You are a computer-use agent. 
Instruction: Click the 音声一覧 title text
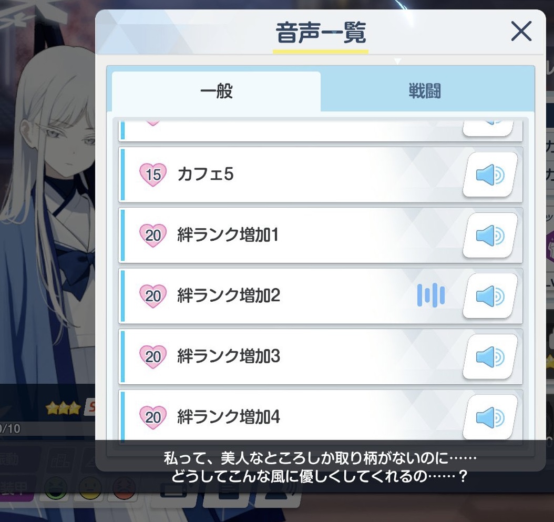[x=321, y=33]
